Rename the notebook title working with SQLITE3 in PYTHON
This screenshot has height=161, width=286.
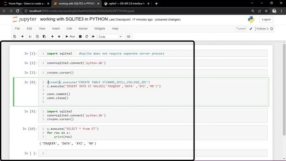(74, 19)
